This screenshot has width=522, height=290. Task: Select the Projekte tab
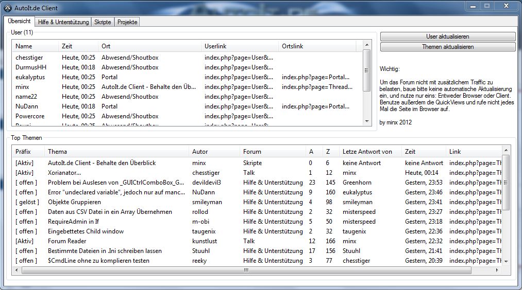127,22
